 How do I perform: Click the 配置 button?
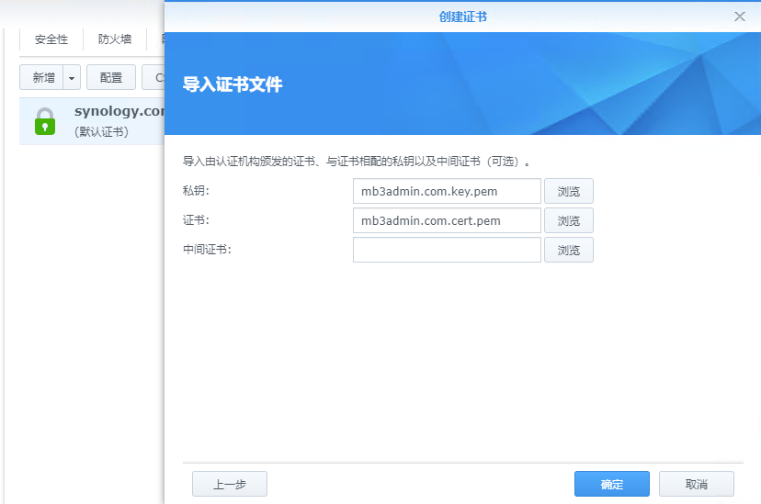coord(111,77)
